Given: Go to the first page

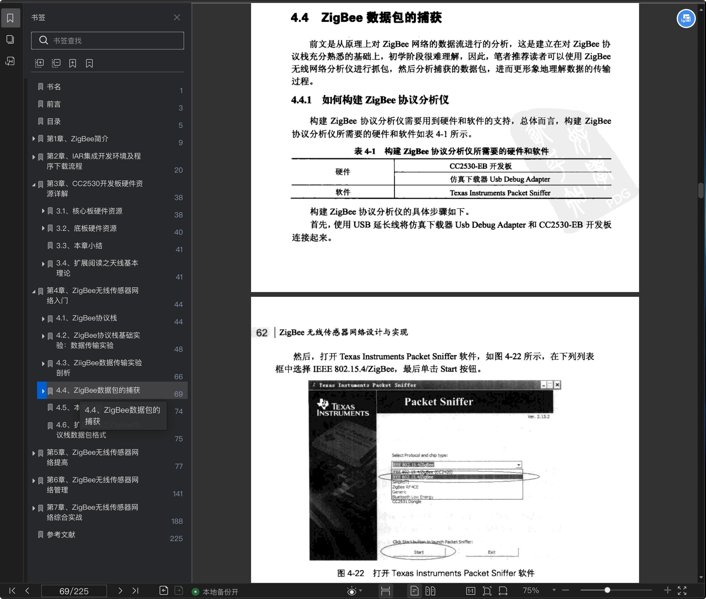Looking at the screenshot, I should (x=12, y=591).
